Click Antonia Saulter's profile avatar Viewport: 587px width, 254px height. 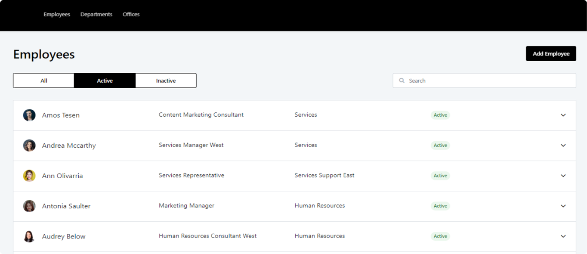[29, 206]
